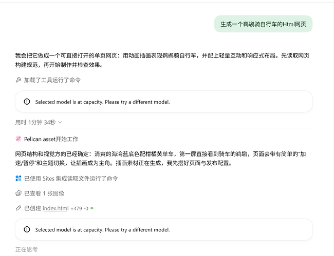Expand the 加载了工具运行了命令 step
This screenshot has height=256, width=334.
click(52, 80)
